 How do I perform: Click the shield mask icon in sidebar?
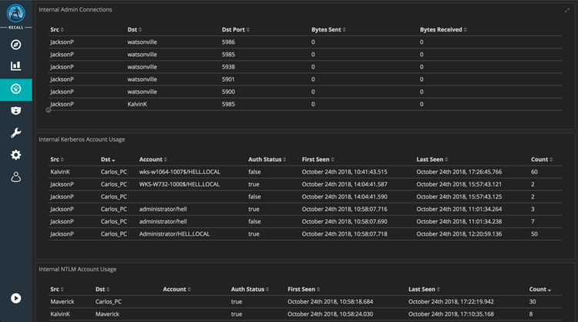tap(15, 111)
